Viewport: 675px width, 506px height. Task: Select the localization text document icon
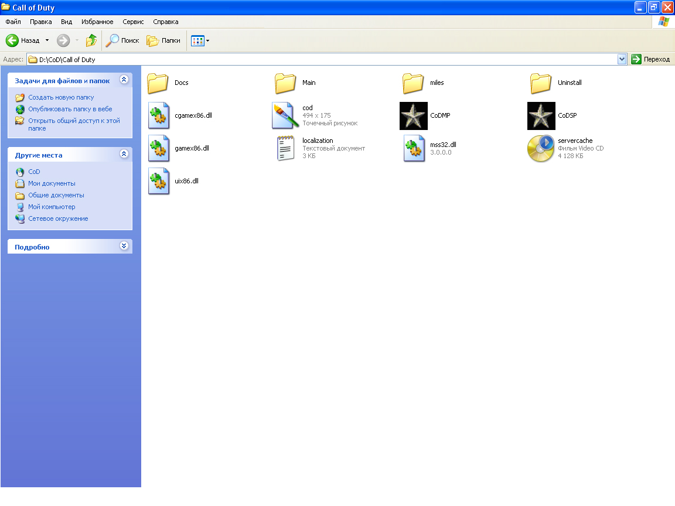[x=285, y=148]
